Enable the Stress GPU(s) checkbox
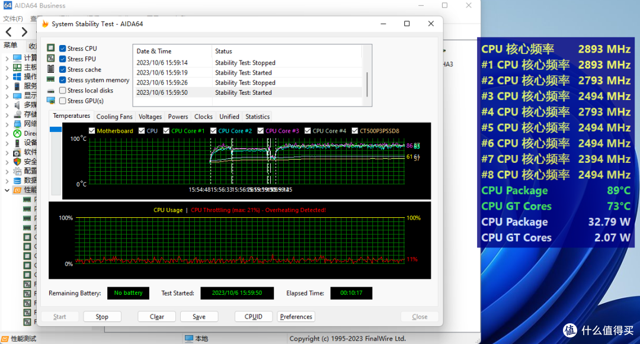 pyautogui.click(x=62, y=101)
